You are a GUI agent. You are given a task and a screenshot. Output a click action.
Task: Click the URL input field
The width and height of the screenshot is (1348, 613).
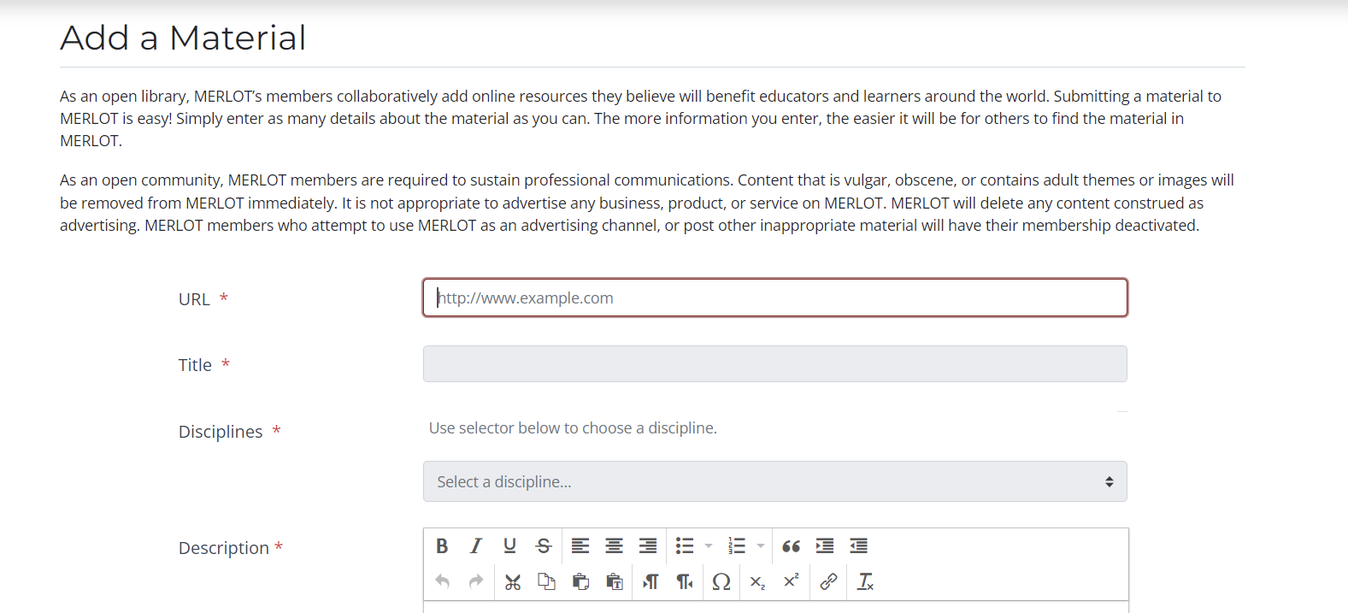tap(774, 298)
